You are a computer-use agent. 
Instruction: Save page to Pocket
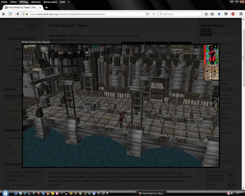pyautogui.click(x=226, y=14)
